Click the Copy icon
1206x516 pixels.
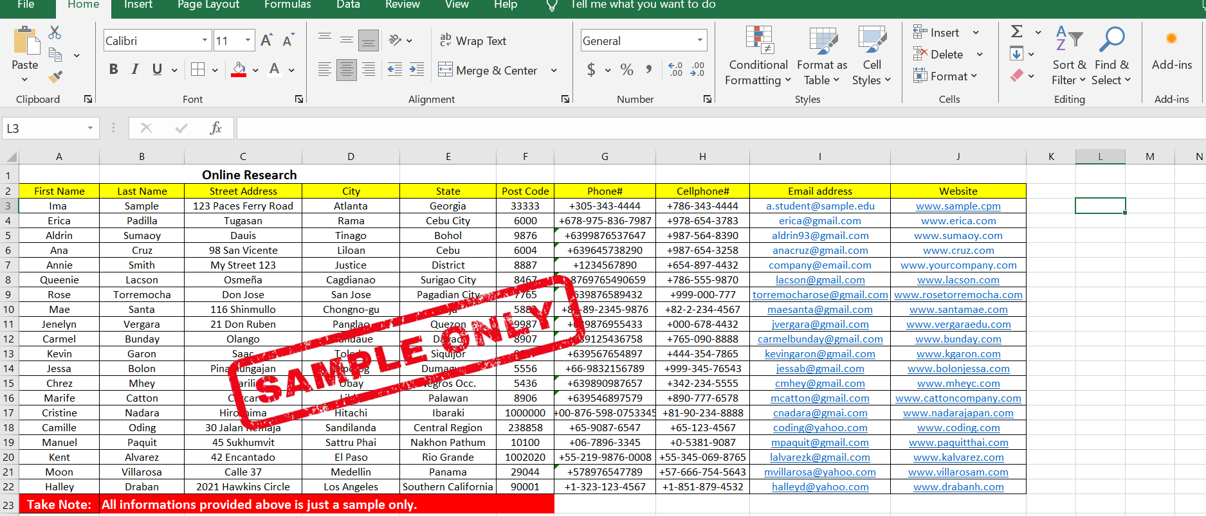pos(55,55)
